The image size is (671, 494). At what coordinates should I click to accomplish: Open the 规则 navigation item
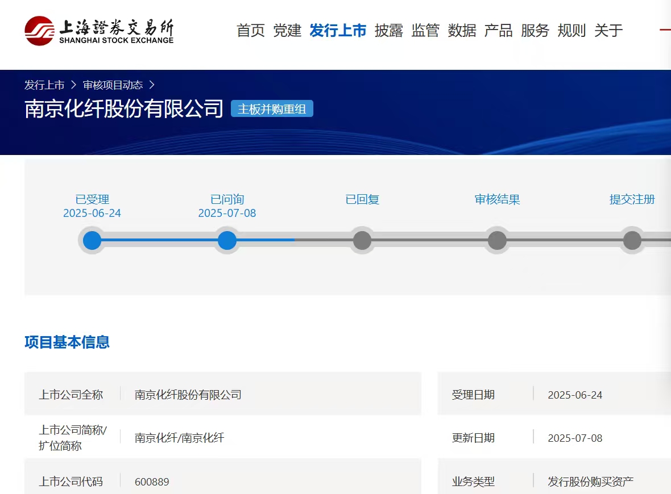pyautogui.click(x=571, y=30)
